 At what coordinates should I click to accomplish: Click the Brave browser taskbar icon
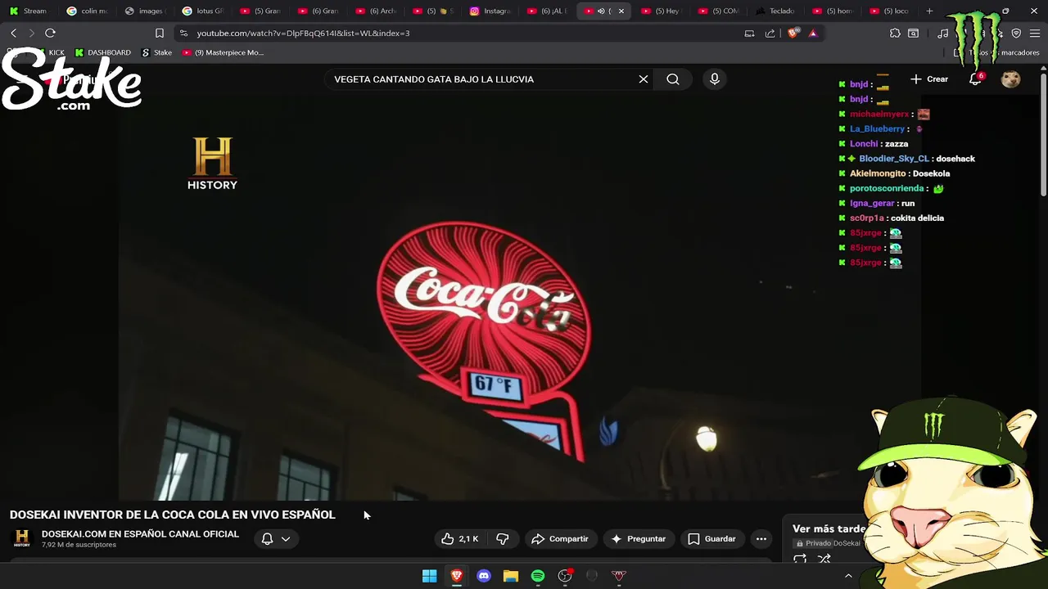(x=457, y=576)
